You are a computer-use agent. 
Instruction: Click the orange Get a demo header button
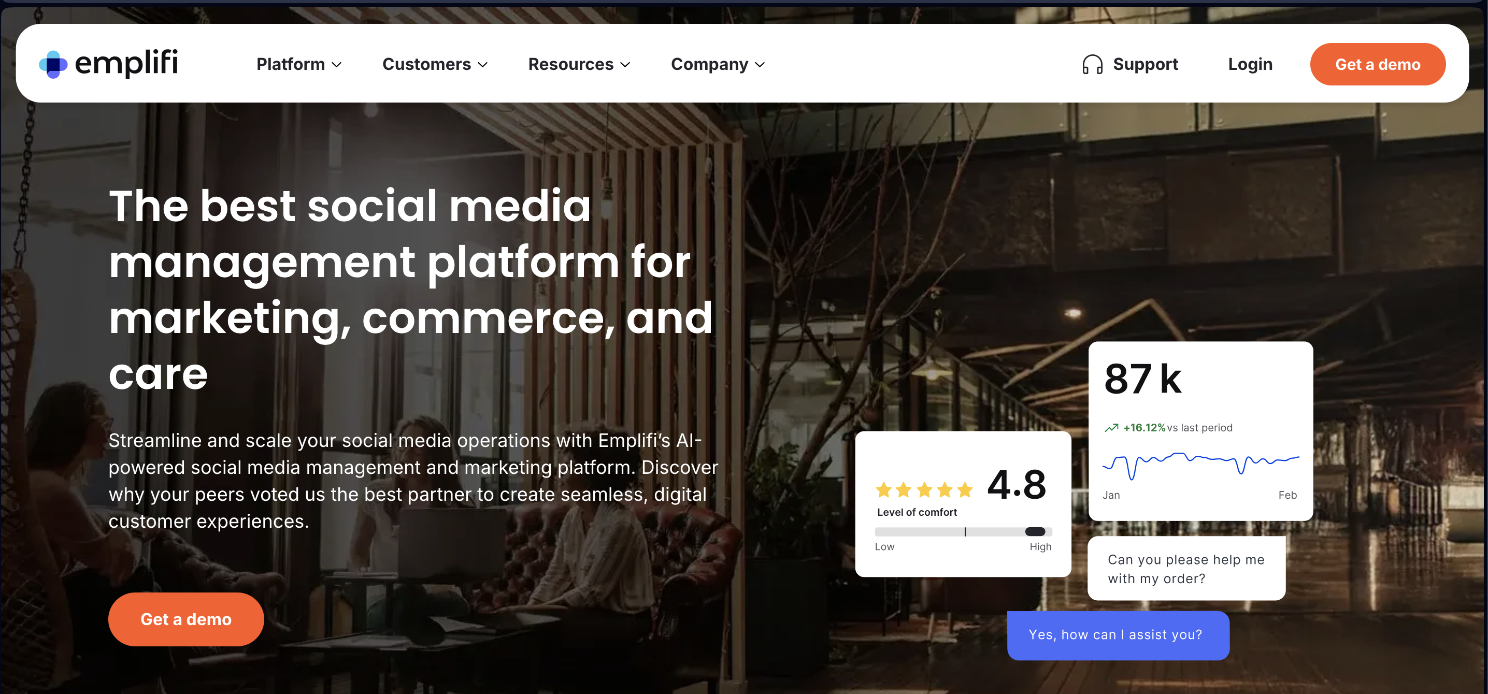click(x=1377, y=64)
